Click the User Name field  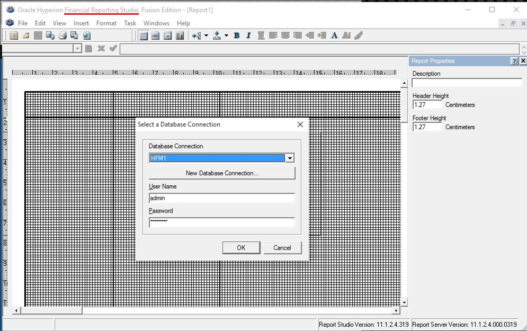(x=222, y=198)
